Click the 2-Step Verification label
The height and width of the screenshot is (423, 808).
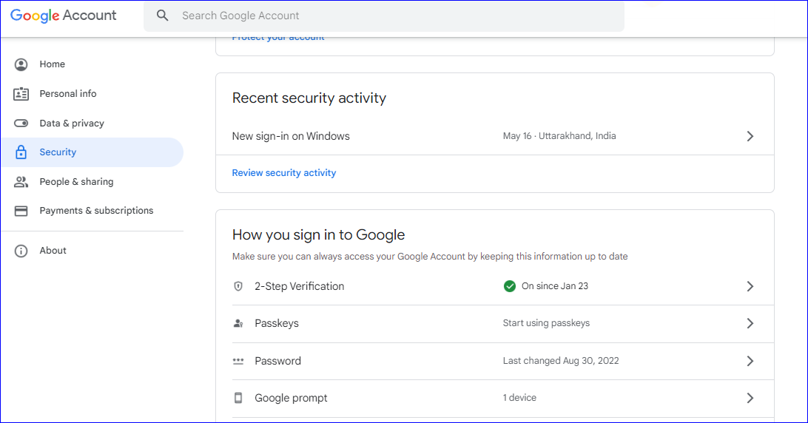[x=300, y=286]
